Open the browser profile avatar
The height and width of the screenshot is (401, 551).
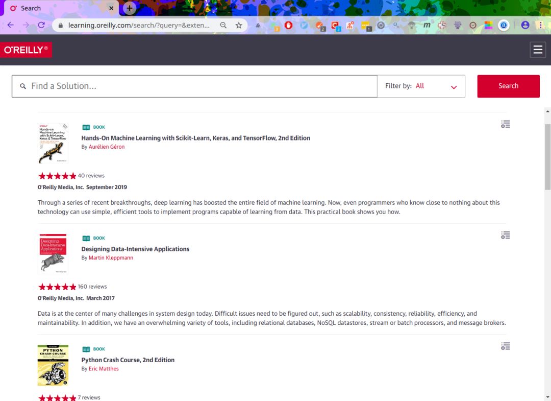[525, 25]
